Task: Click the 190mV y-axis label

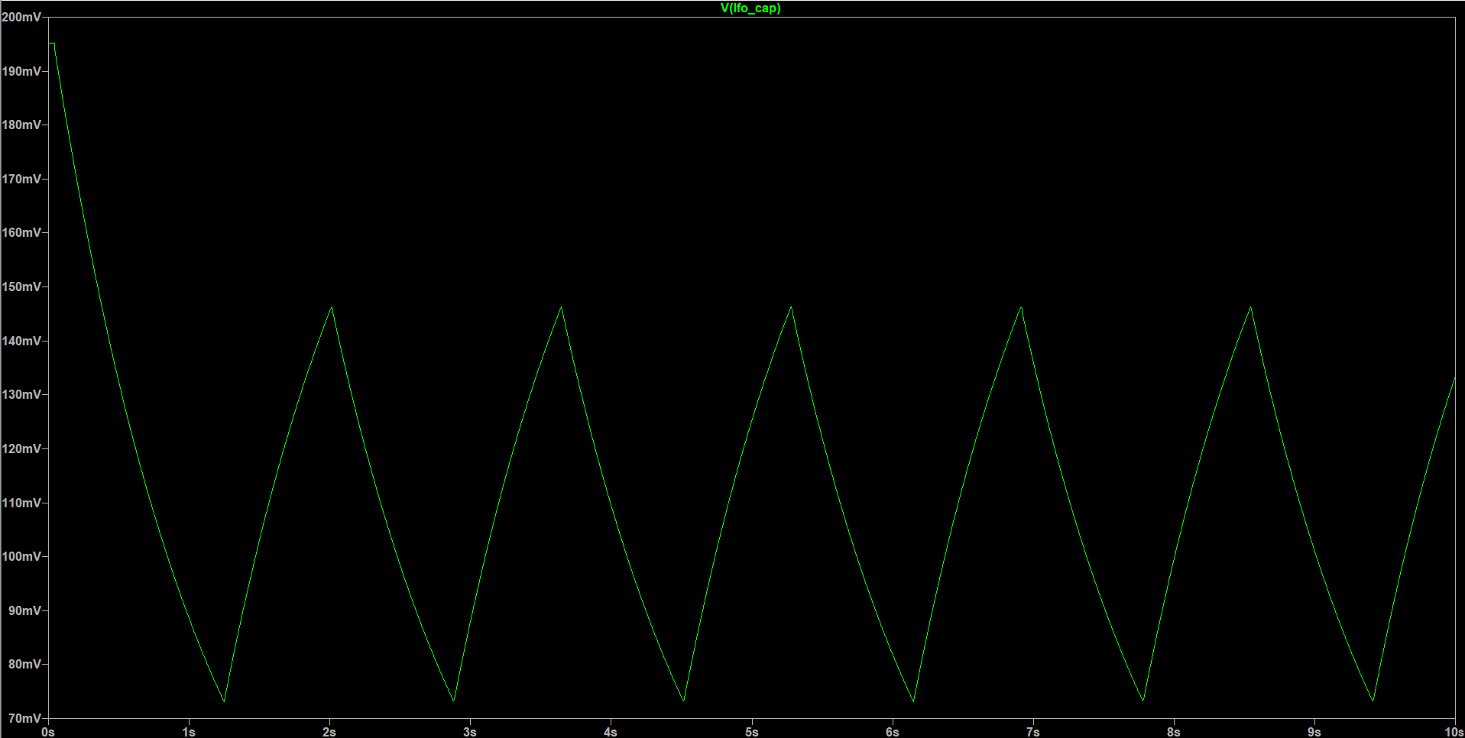Action: 22,71
